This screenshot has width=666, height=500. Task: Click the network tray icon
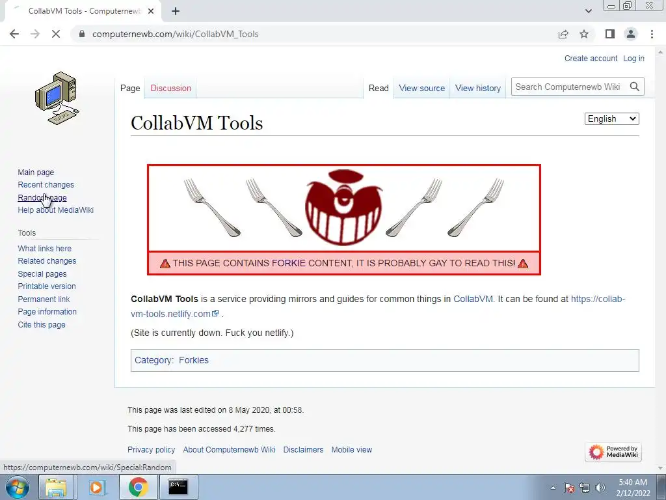[x=585, y=488]
